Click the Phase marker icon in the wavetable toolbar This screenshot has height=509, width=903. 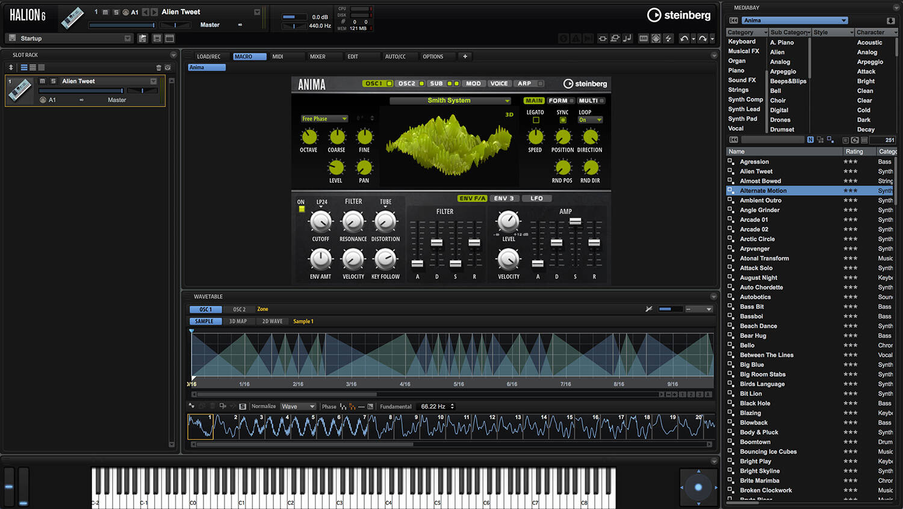343,406
